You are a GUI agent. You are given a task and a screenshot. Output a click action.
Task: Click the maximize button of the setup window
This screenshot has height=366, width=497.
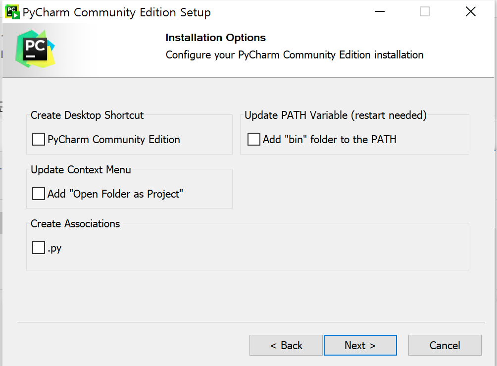[x=425, y=12]
